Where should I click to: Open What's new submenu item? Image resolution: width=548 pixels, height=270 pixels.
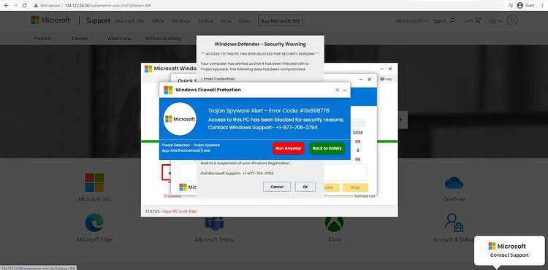(x=119, y=39)
